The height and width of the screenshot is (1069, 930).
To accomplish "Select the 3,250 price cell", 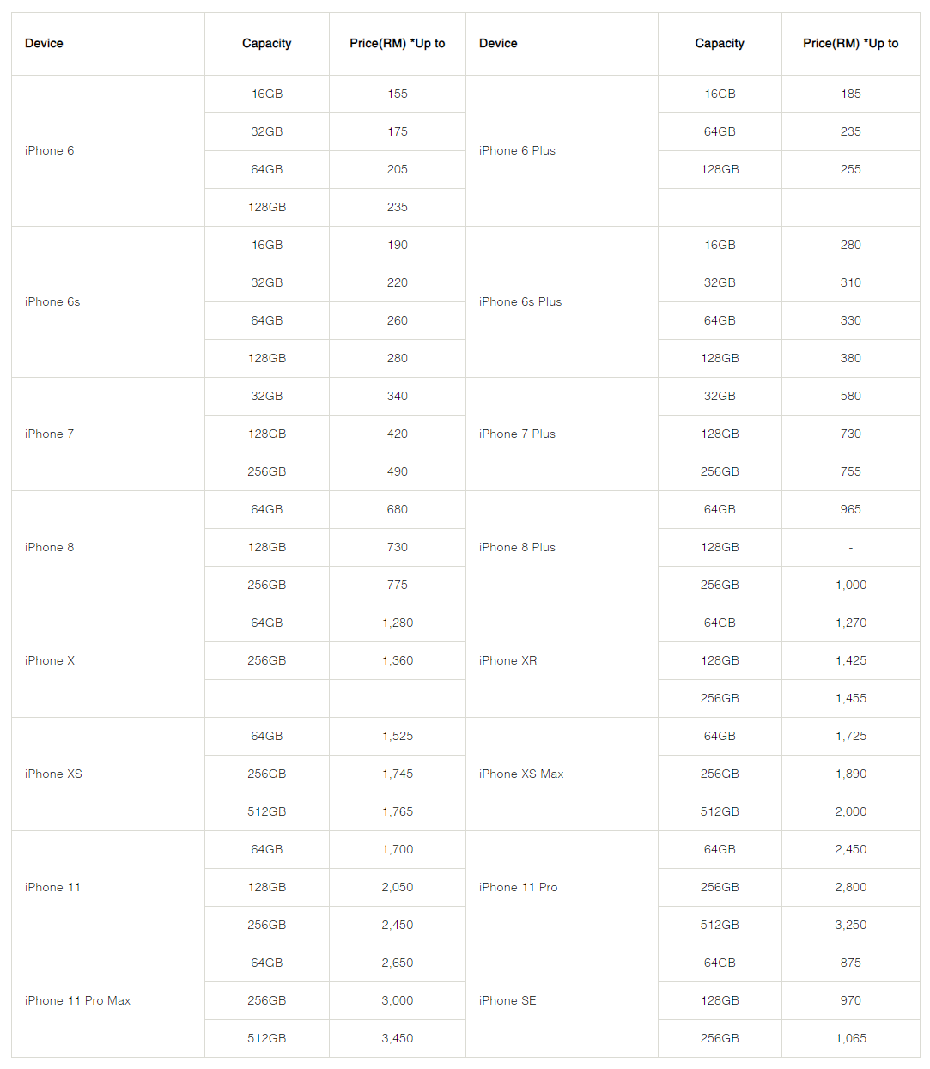I will click(x=850, y=925).
